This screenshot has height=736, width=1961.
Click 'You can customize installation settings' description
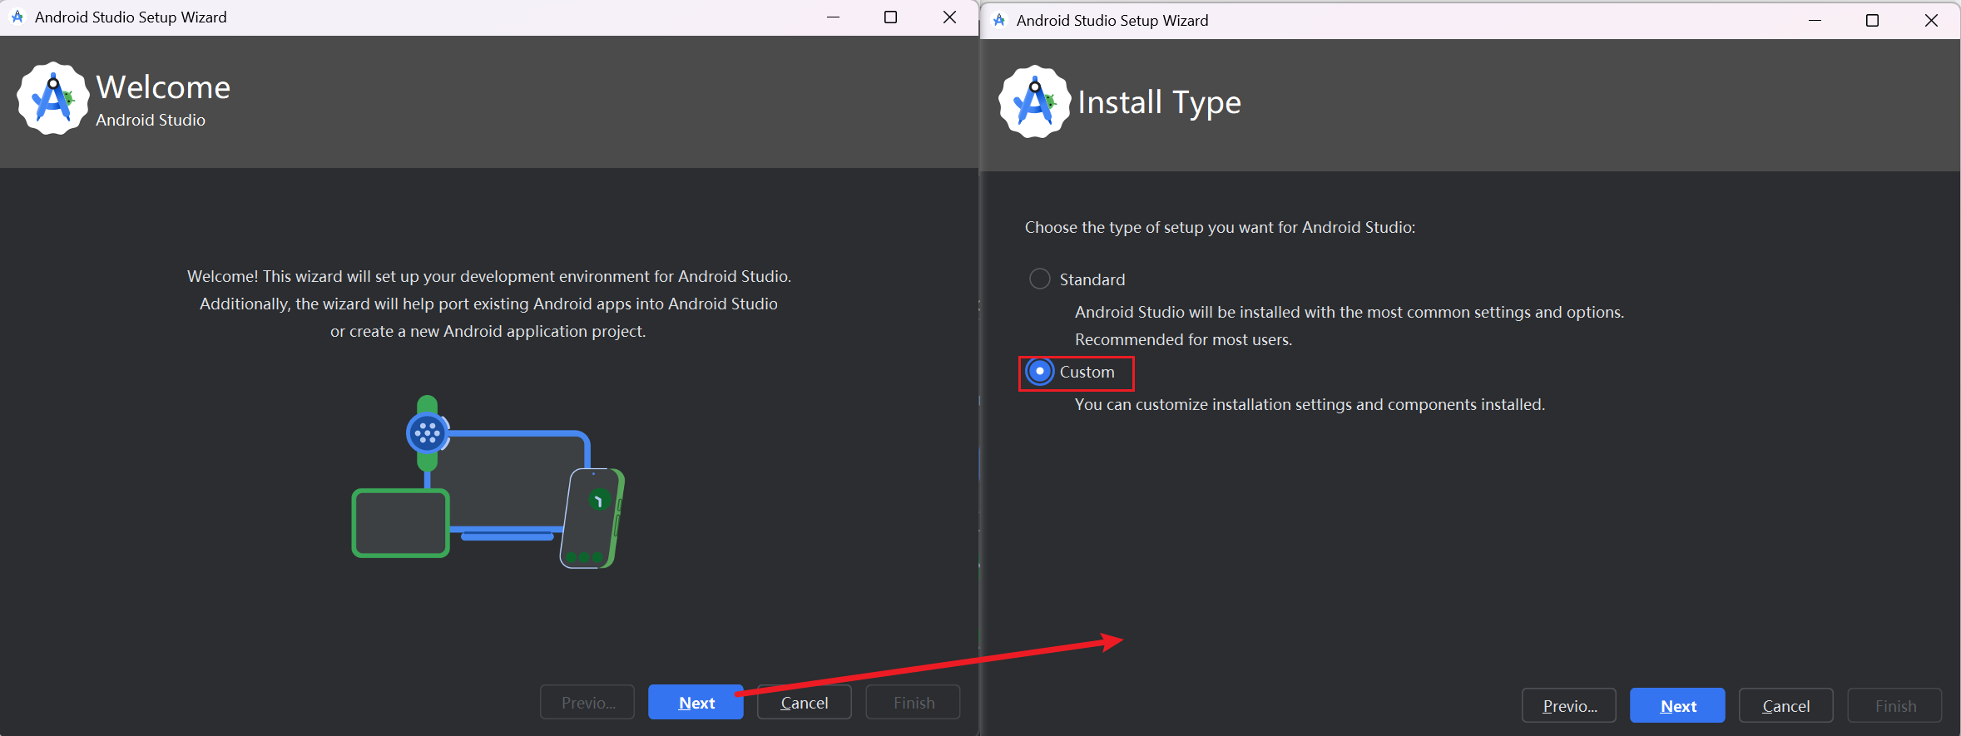point(1310,404)
